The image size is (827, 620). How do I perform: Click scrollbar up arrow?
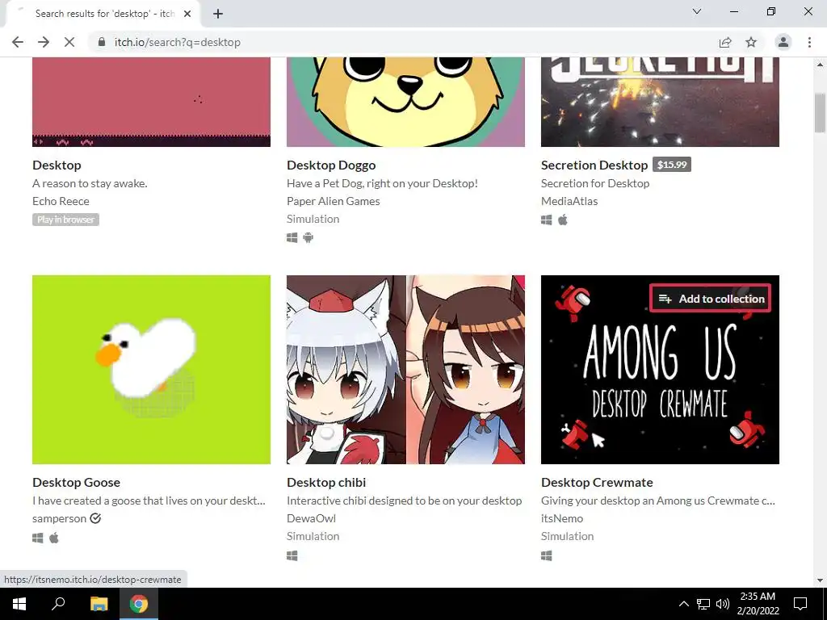pos(820,65)
